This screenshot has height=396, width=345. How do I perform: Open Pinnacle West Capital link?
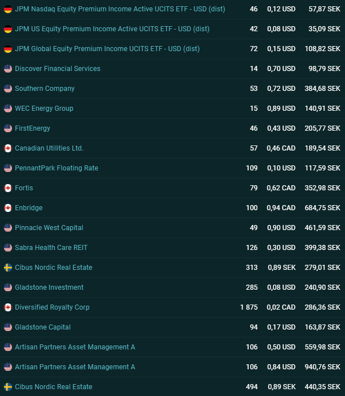(49, 228)
